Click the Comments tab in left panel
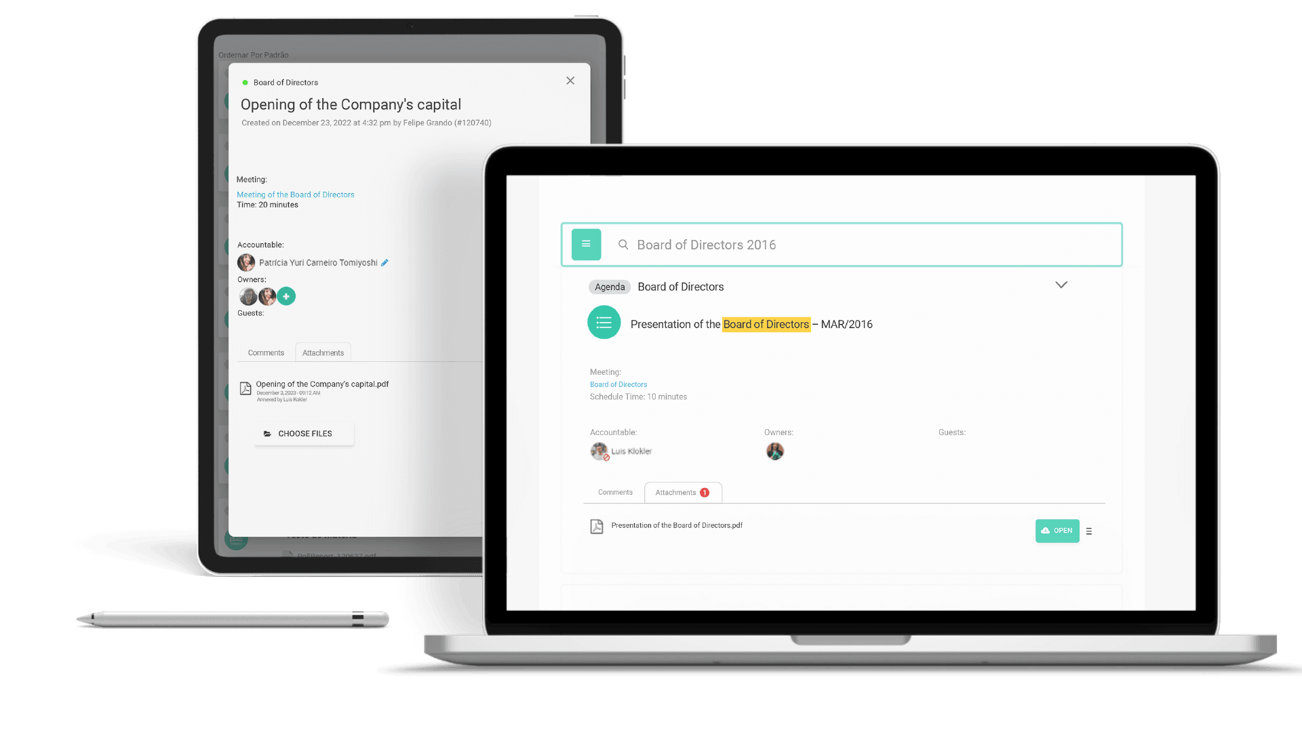The image size is (1302, 732). [267, 352]
